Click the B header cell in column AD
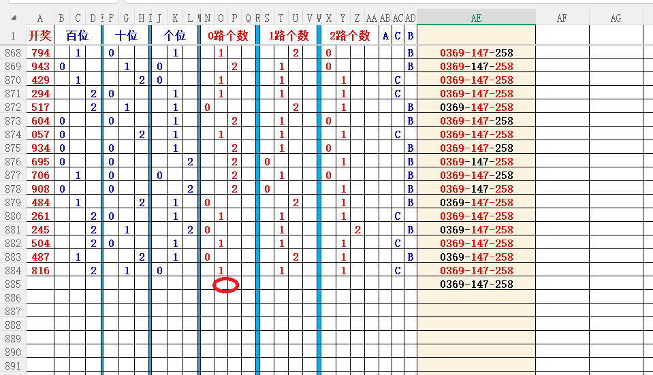 point(410,35)
